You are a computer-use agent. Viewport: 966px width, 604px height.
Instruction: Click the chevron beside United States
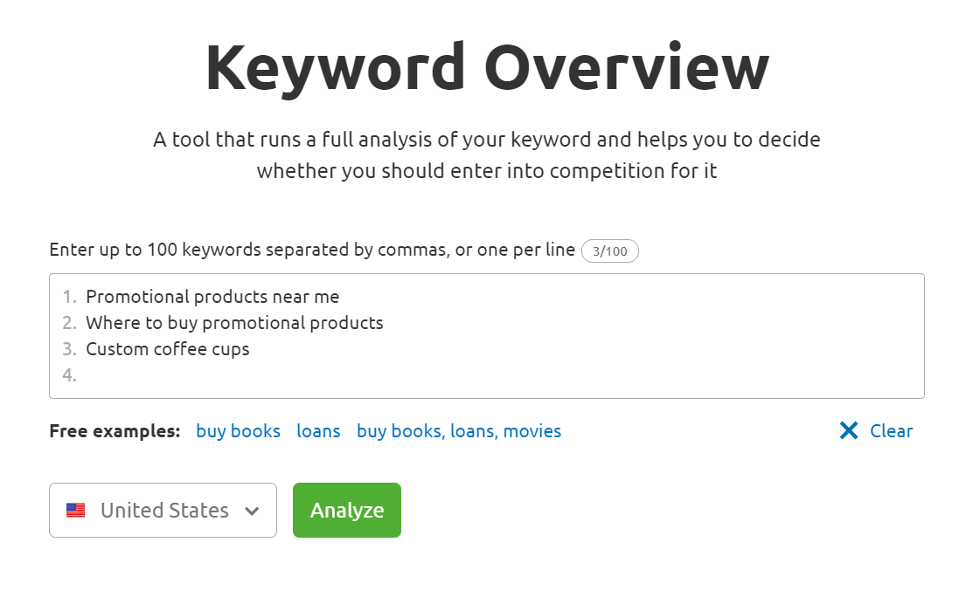tap(252, 511)
